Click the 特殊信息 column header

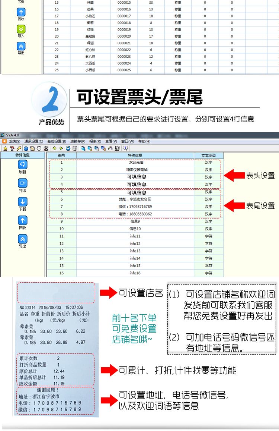click(x=135, y=155)
